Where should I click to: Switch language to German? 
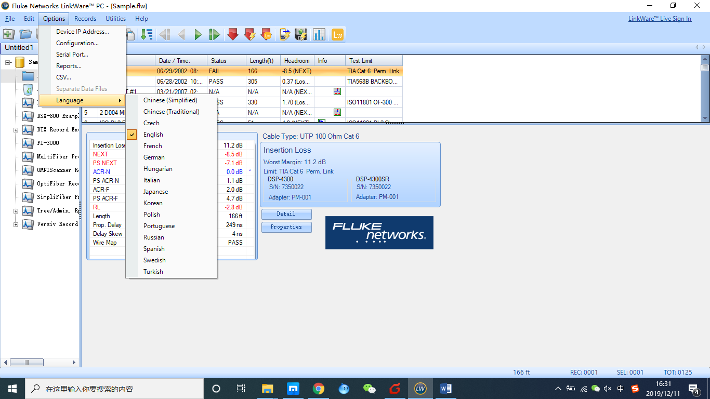(172, 157)
